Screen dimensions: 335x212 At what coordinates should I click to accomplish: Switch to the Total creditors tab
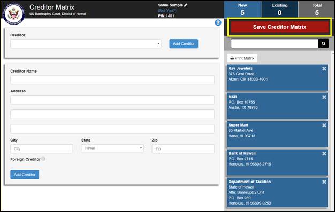(x=316, y=10)
